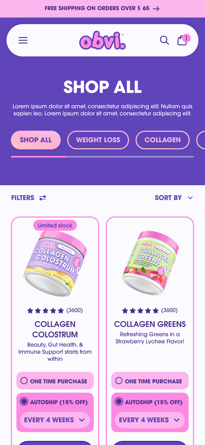Open Every 4 Weeks dropdown for Greens
This screenshot has height=445, width=205.
[x=150, y=420]
